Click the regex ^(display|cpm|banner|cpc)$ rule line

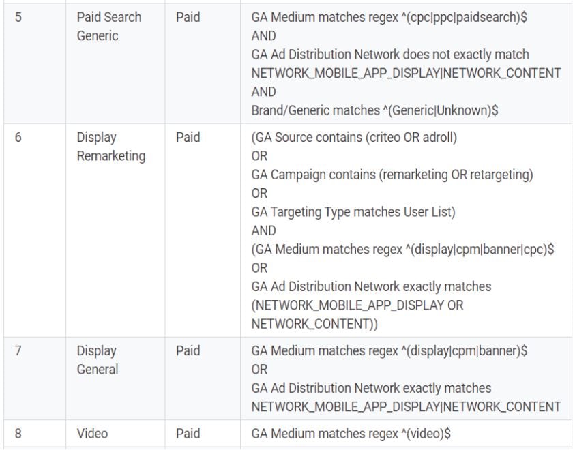[x=402, y=250]
